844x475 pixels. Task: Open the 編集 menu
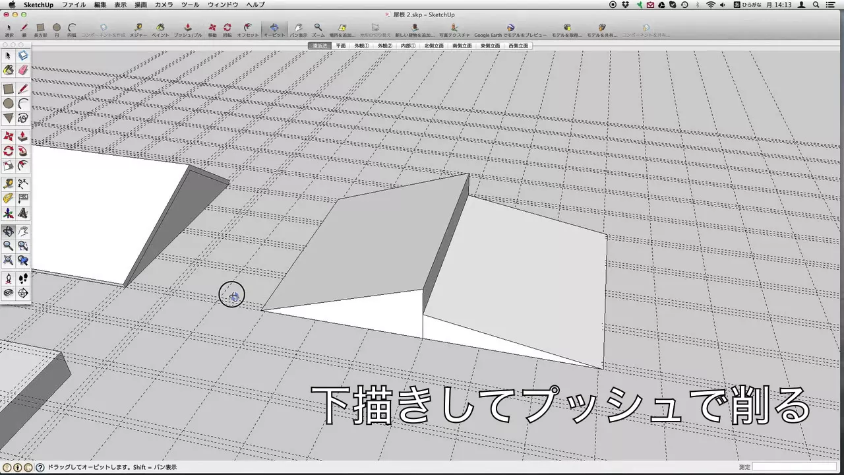[x=100, y=5]
